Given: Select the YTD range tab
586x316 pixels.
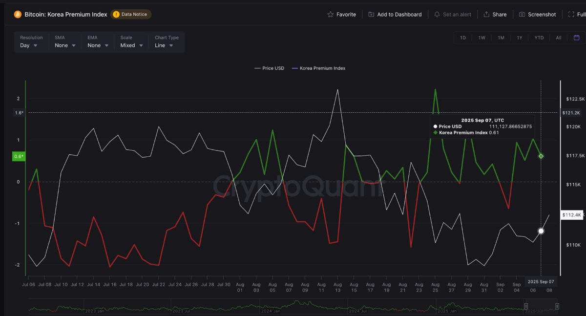Looking at the screenshot, I should 539,37.
